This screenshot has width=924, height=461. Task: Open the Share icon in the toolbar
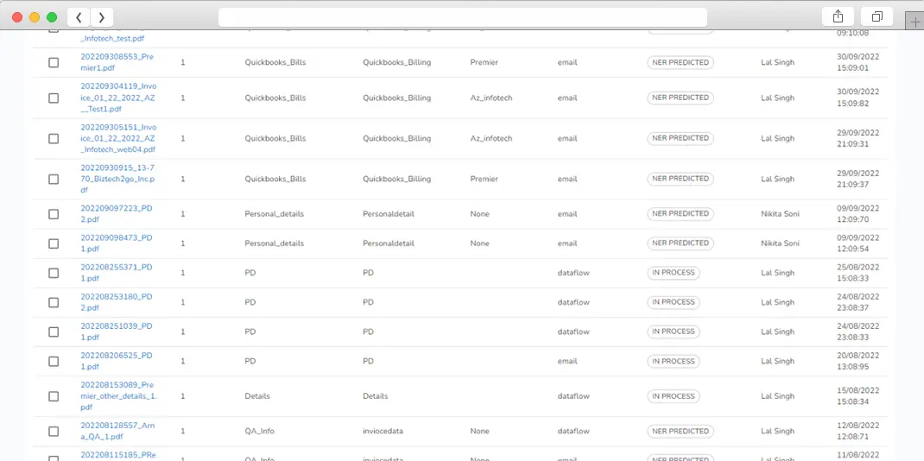pyautogui.click(x=838, y=17)
